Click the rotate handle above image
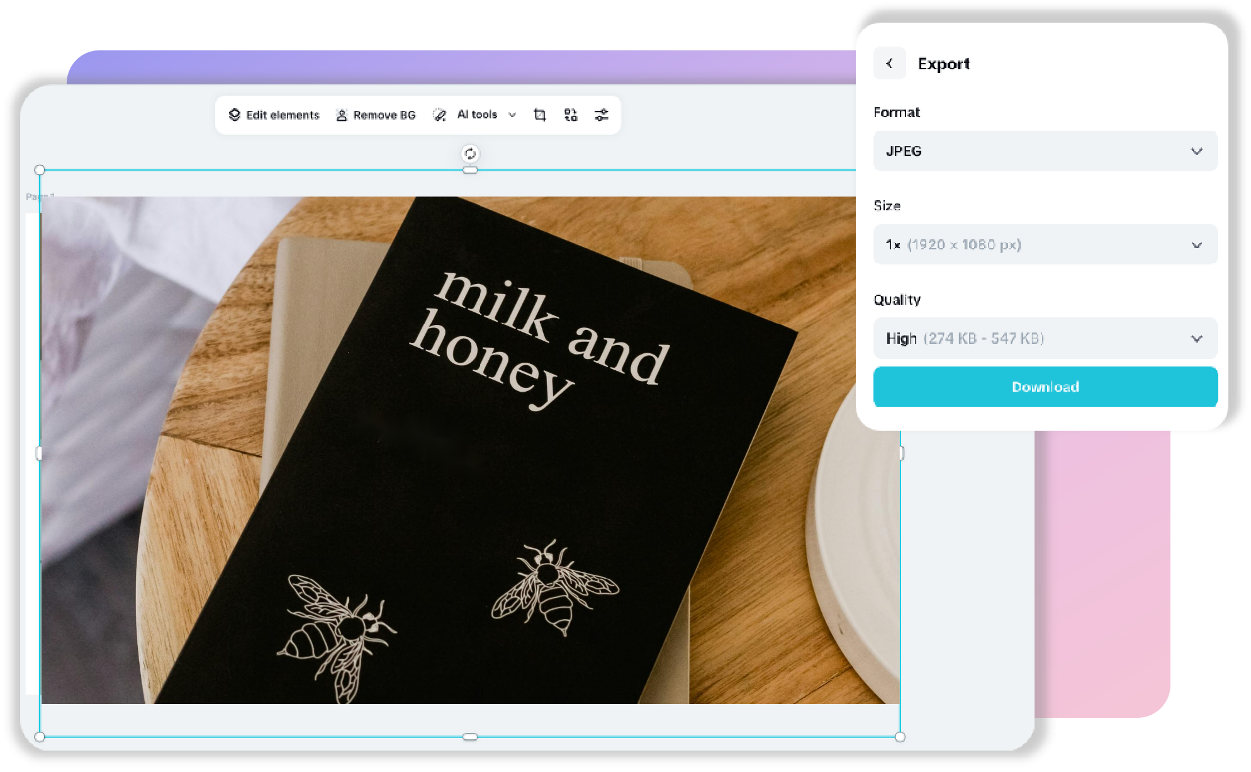 (x=470, y=154)
